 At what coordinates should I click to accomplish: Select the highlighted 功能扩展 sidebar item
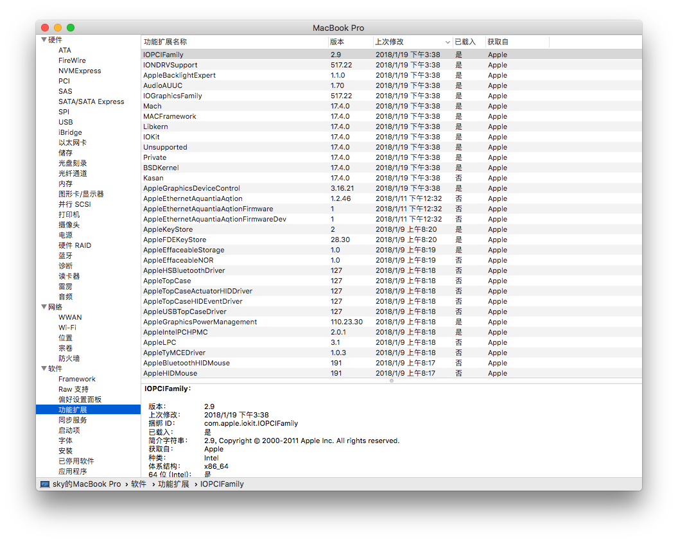pos(88,410)
